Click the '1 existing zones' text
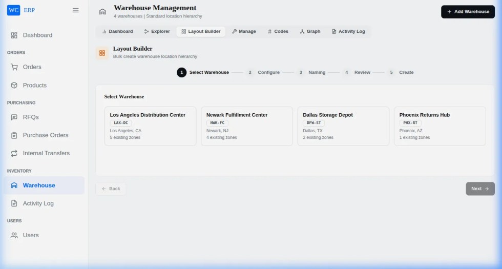 pyautogui.click(x=414, y=137)
